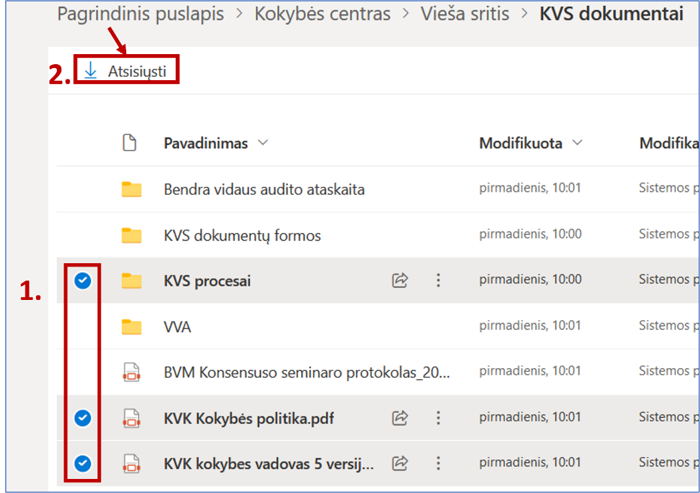This screenshot has width=700, height=493.
Task: Expand the Pavadinimas column sort dropdown
Action: click(262, 143)
